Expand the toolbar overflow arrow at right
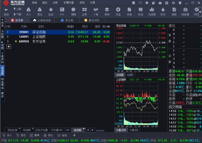This screenshot has height=143, width=202. (200, 12)
